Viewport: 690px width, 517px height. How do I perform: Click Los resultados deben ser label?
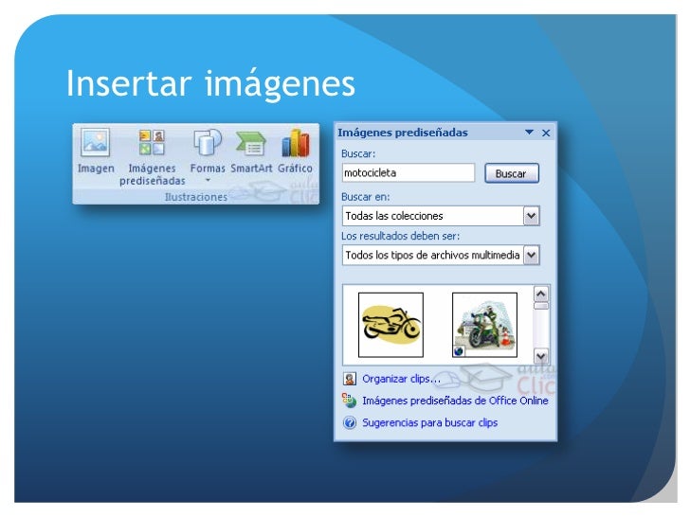[400, 236]
